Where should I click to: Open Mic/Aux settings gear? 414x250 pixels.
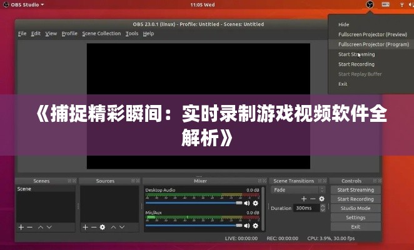(x=255, y=226)
